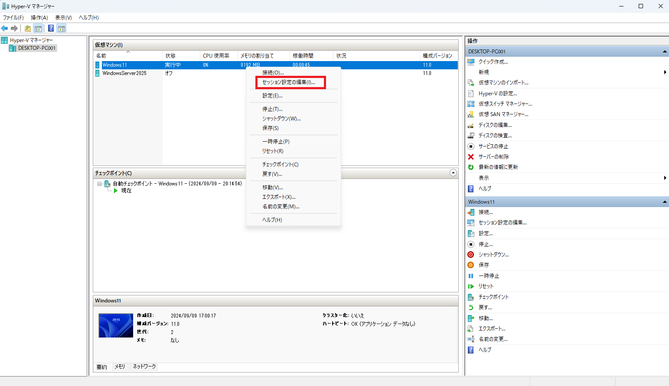Click 名前の変更 icon in actions pane

click(x=471, y=339)
